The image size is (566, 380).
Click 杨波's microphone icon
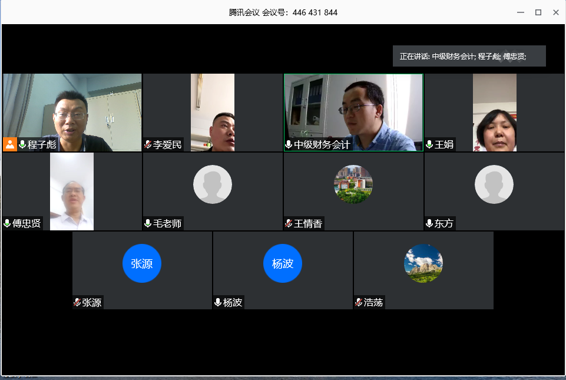point(218,302)
